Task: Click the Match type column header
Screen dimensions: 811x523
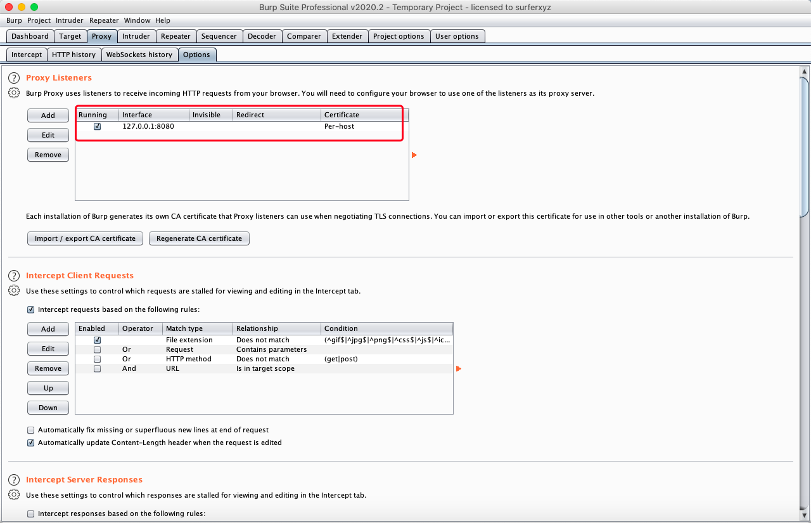Action: (x=198, y=328)
